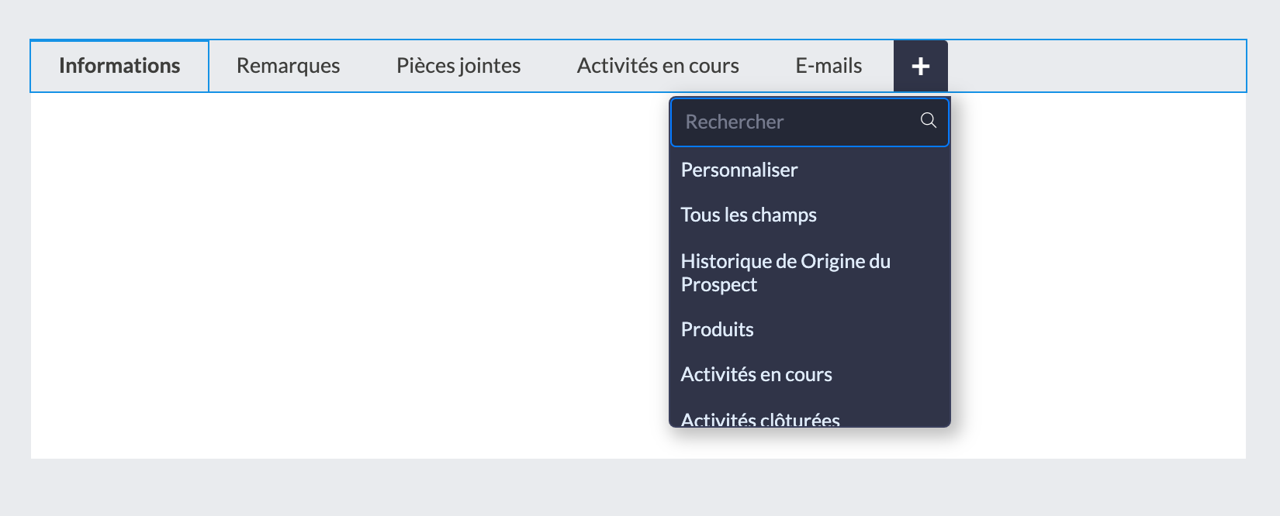Click the magnifying glass search icon
Viewport: 1280px width, 516px height.
point(928,120)
